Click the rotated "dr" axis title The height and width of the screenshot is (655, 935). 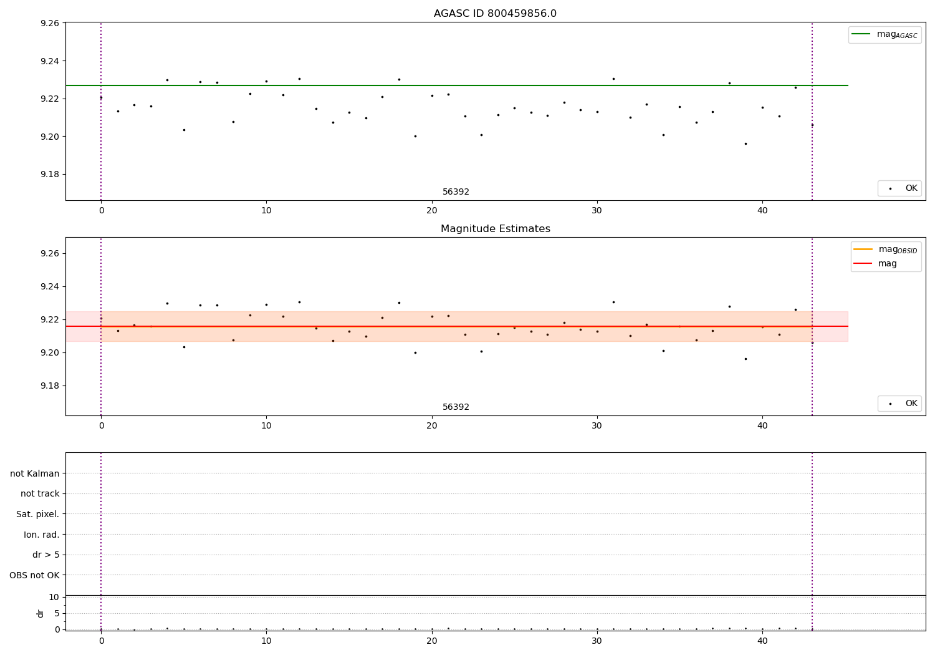click(41, 613)
